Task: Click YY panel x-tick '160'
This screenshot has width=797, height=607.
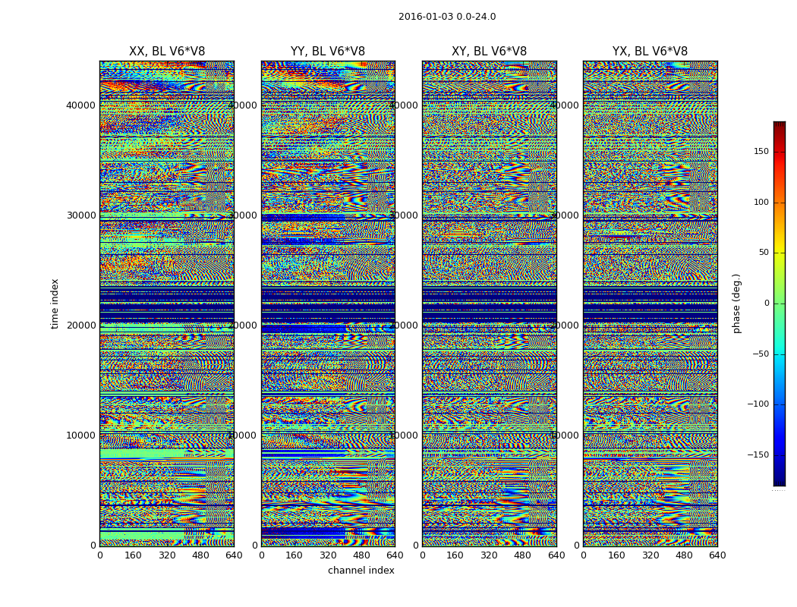Action: pyautogui.click(x=295, y=555)
